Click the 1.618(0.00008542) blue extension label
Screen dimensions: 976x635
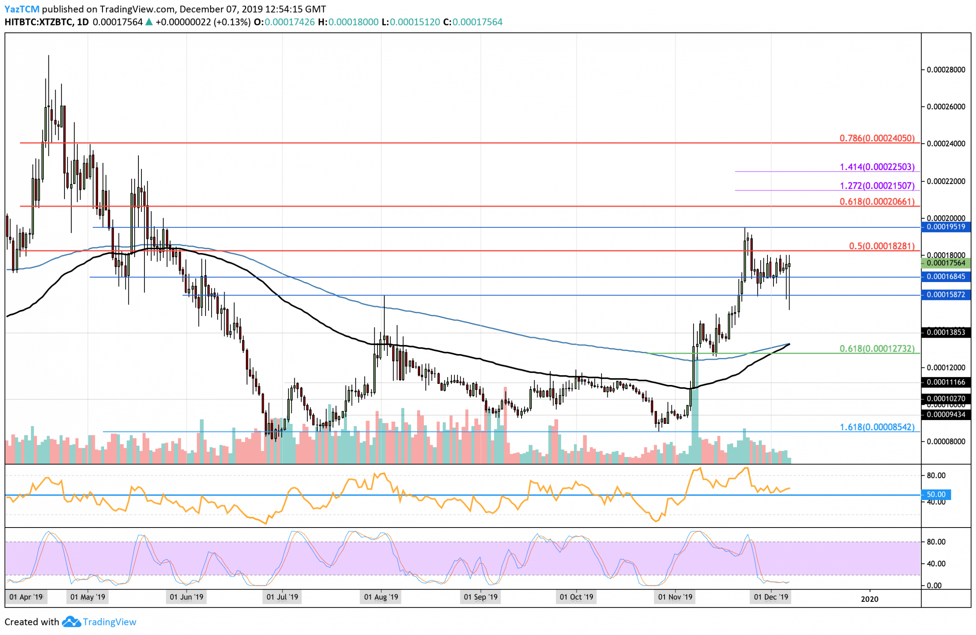(x=877, y=427)
